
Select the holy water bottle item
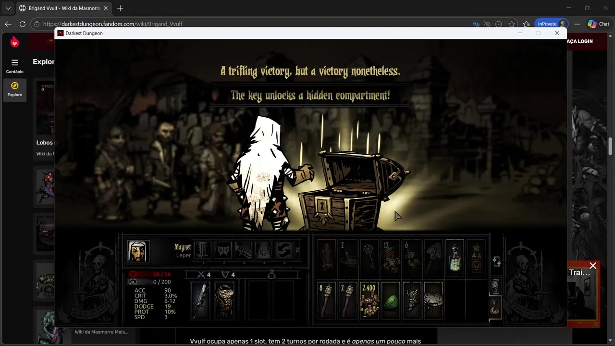[x=455, y=259]
